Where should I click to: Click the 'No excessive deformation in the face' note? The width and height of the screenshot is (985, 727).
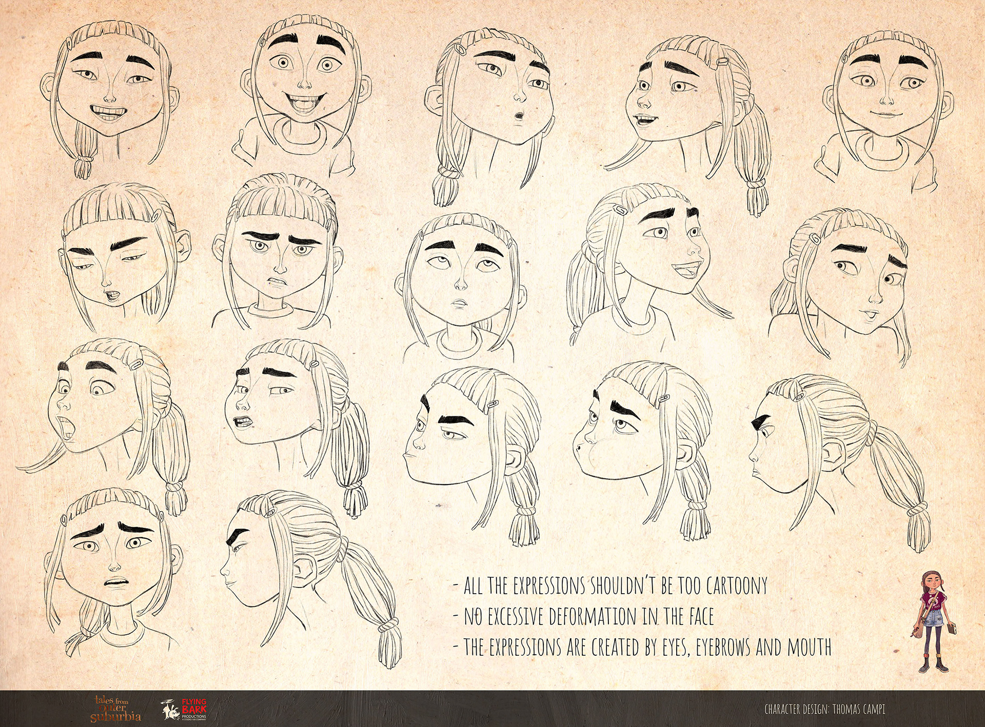coord(584,616)
